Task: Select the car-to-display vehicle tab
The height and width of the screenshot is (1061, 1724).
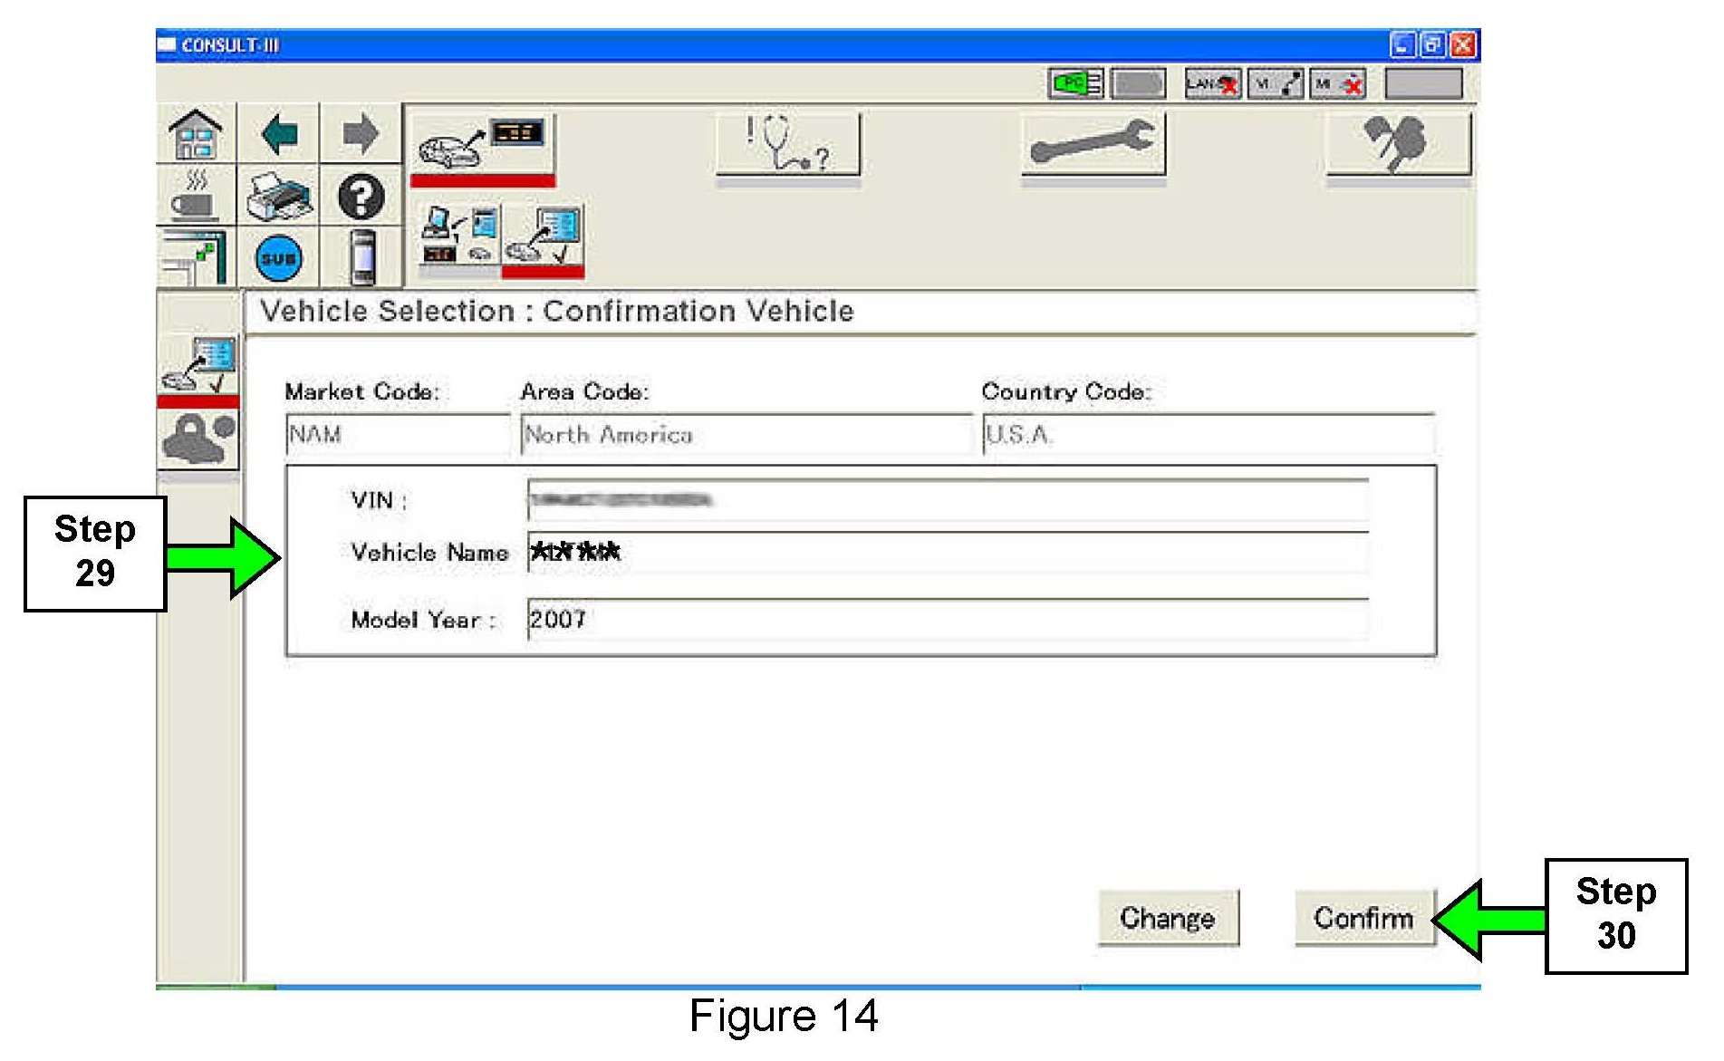Action: tap(482, 145)
